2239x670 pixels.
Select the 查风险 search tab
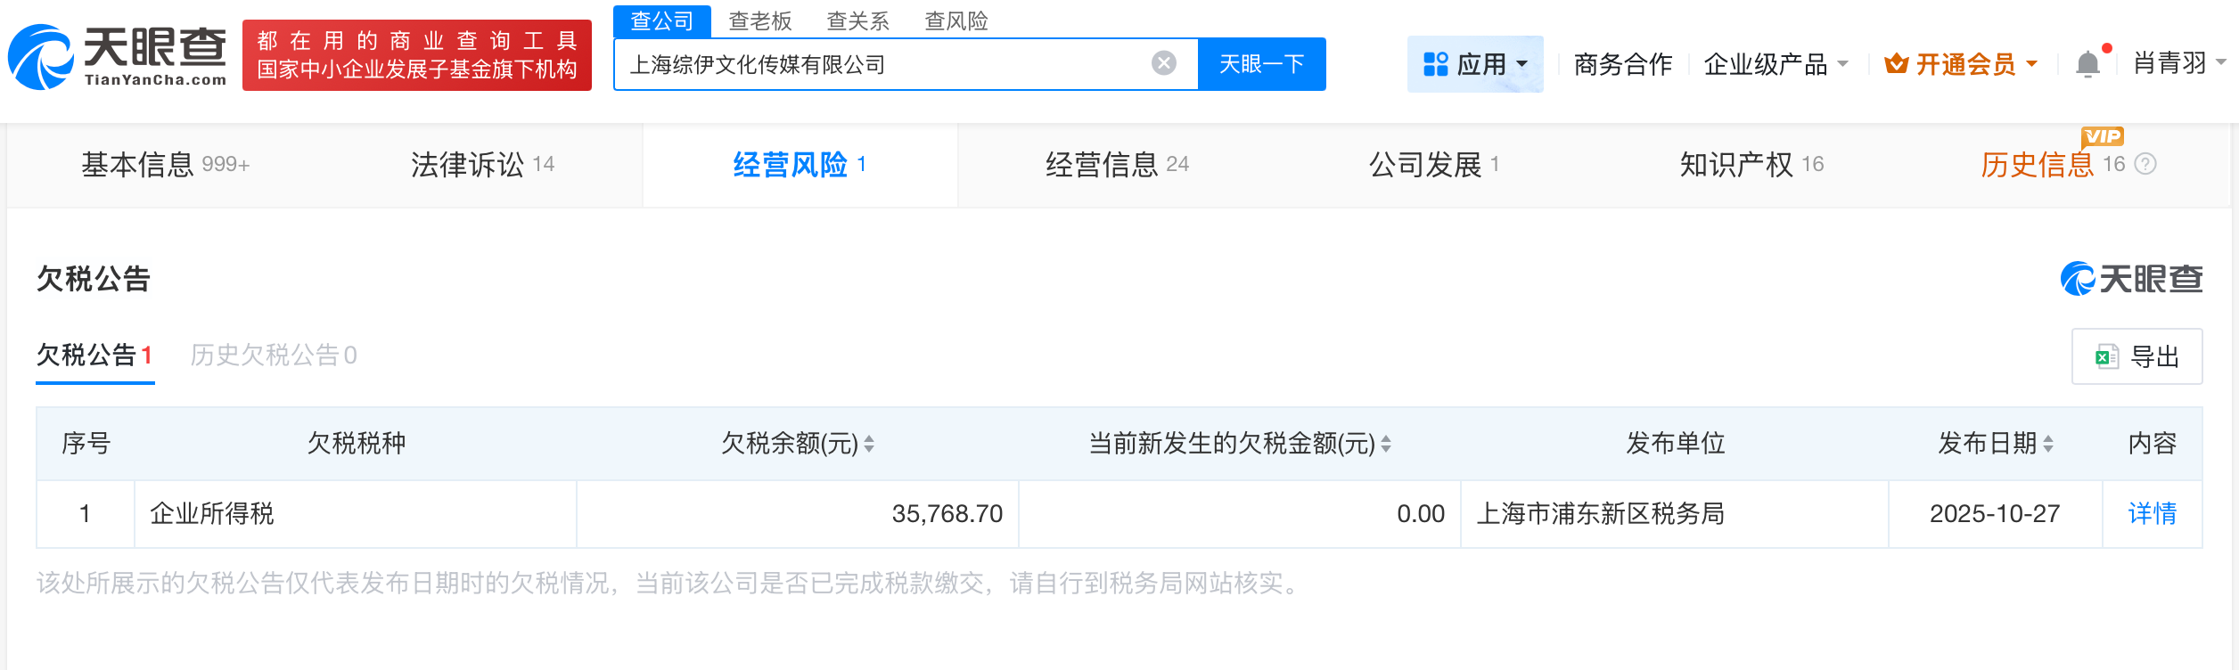(955, 20)
